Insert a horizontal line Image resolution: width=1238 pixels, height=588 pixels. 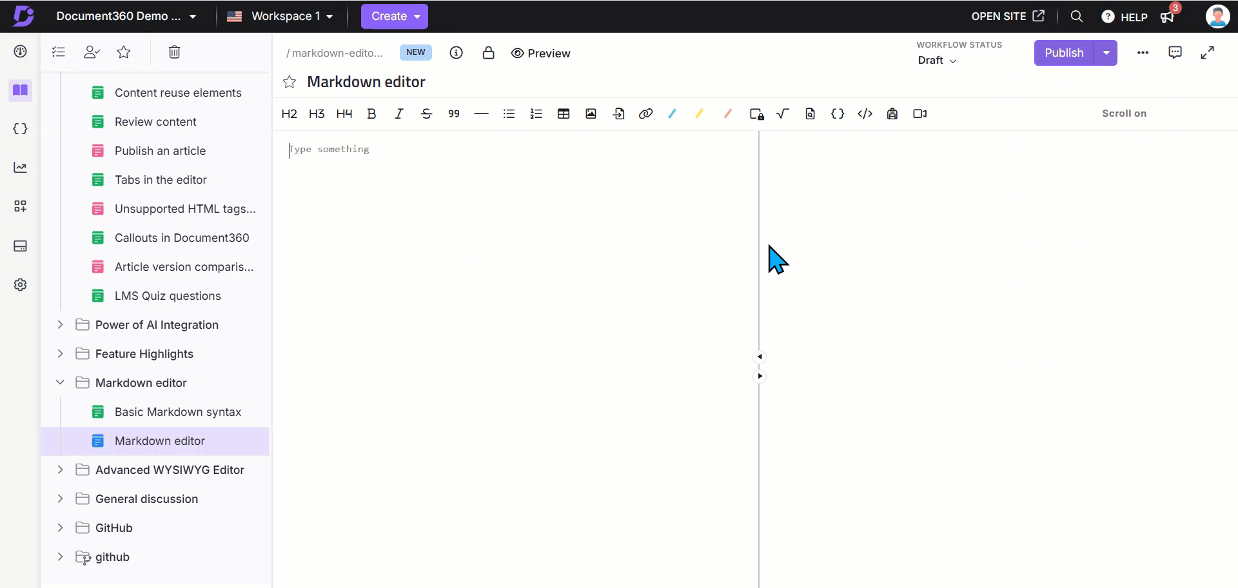pyautogui.click(x=481, y=113)
